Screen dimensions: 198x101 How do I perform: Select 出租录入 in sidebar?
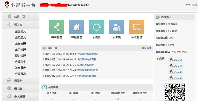(x=20, y=37)
